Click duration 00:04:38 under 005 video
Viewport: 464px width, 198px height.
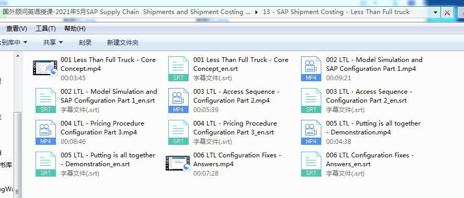point(339,141)
